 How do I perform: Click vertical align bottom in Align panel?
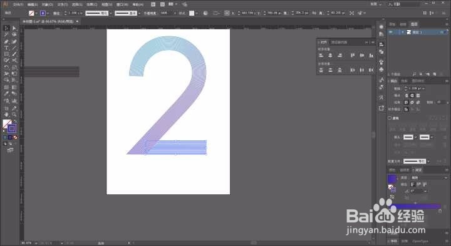coord(371,56)
